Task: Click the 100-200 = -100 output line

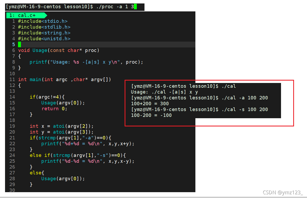Action: [x=151, y=115]
